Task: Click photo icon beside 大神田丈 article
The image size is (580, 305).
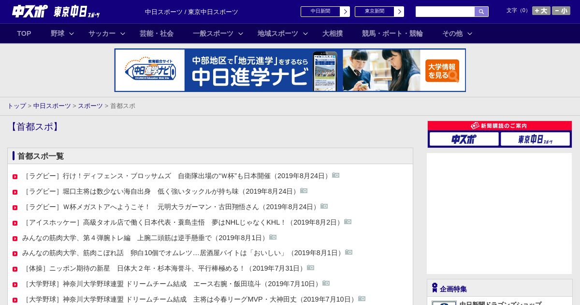Action: tap(362, 299)
